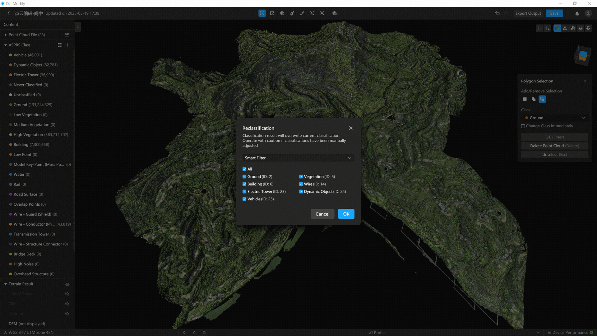597x336 pixels.
Task: Select the polygon selection tool
Action: tap(262, 13)
